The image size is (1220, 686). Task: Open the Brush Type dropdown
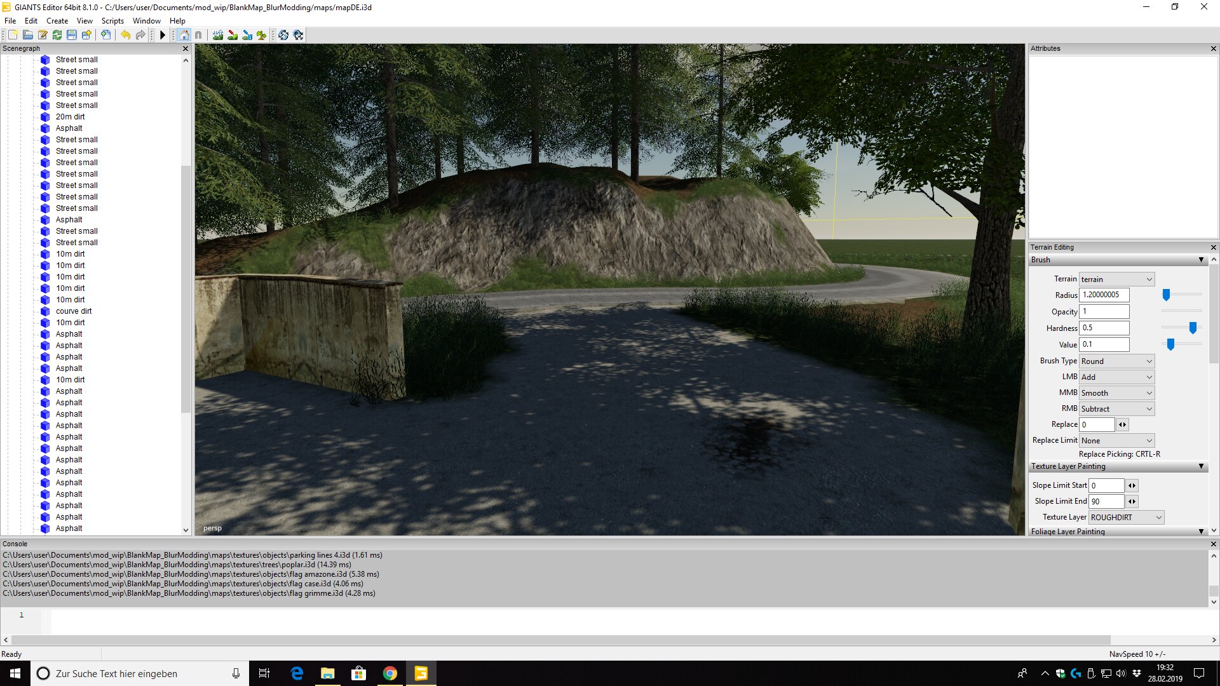click(1116, 361)
